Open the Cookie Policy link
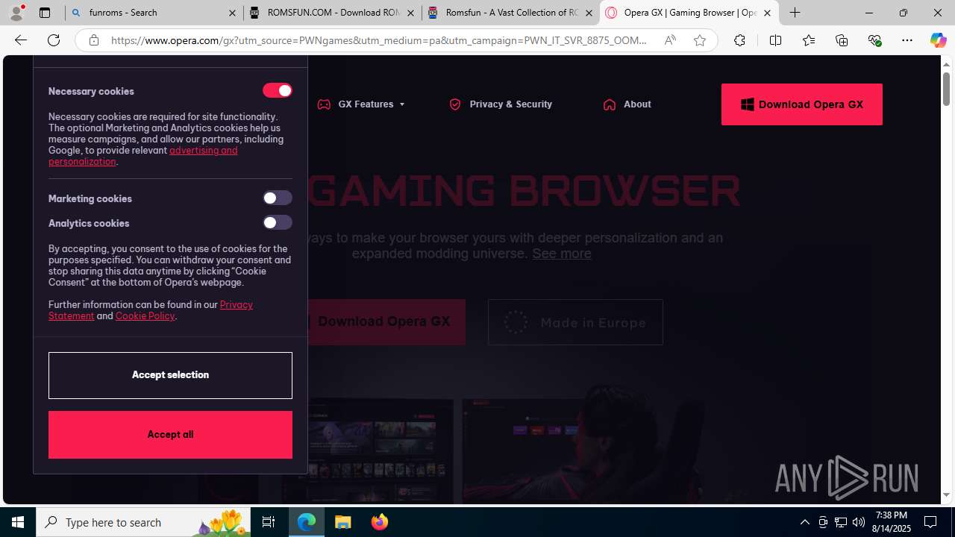This screenshot has width=955, height=537. click(x=145, y=315)
